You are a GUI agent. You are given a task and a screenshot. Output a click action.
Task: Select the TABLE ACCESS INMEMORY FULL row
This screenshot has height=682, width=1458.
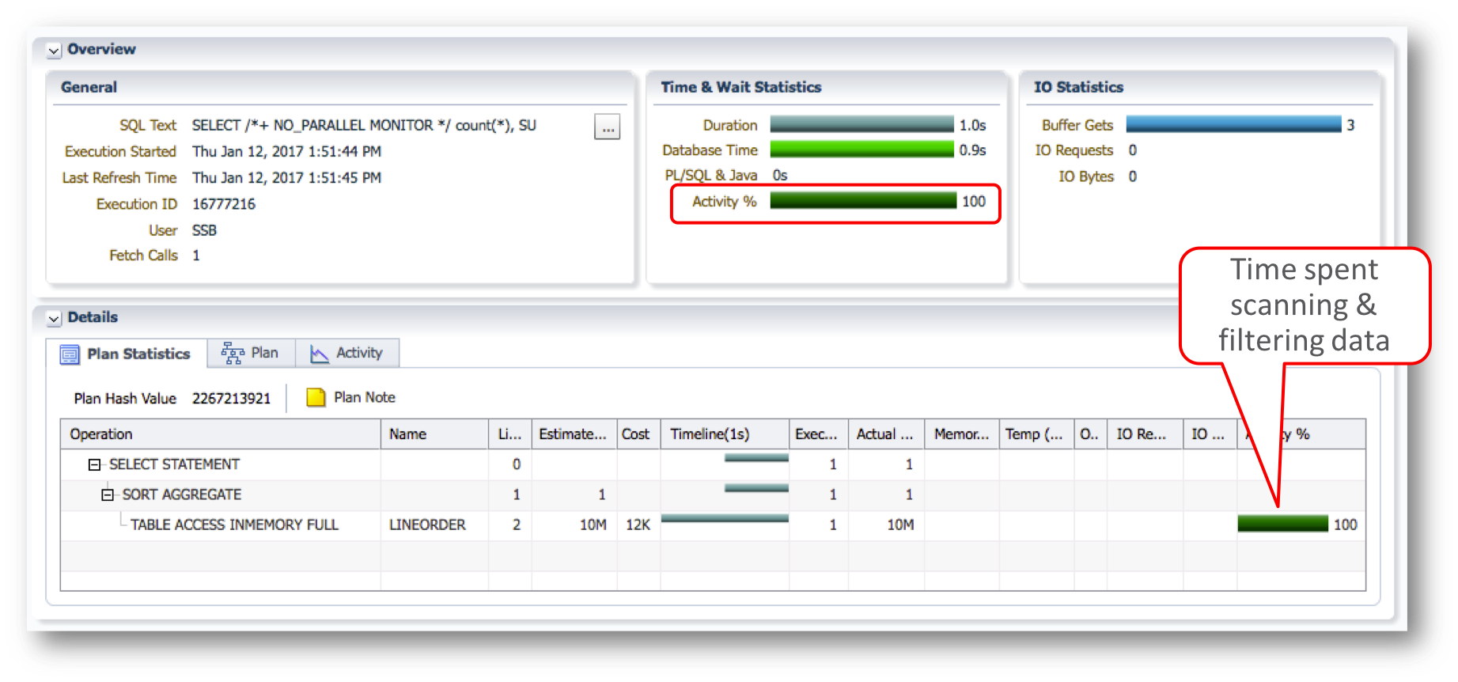(713, 525)
